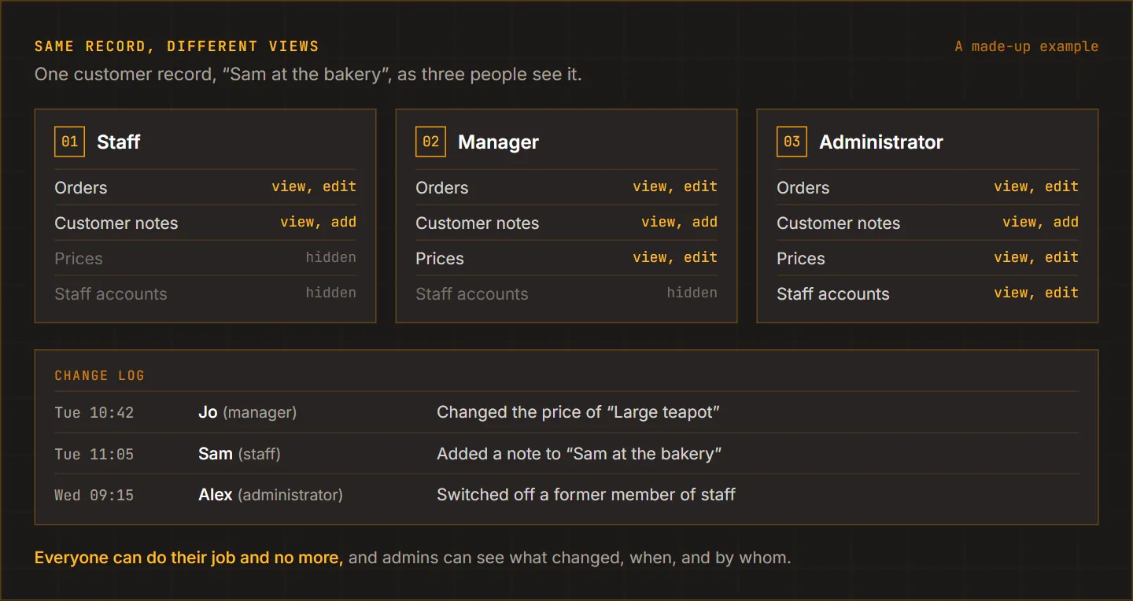Click the Prices label in the Staff card

[79, 258]
